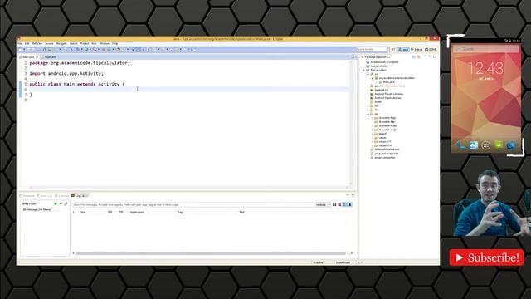Switch to the Error Log tab
This screenshot has height=299, width=531.
[x=45, y=196]
